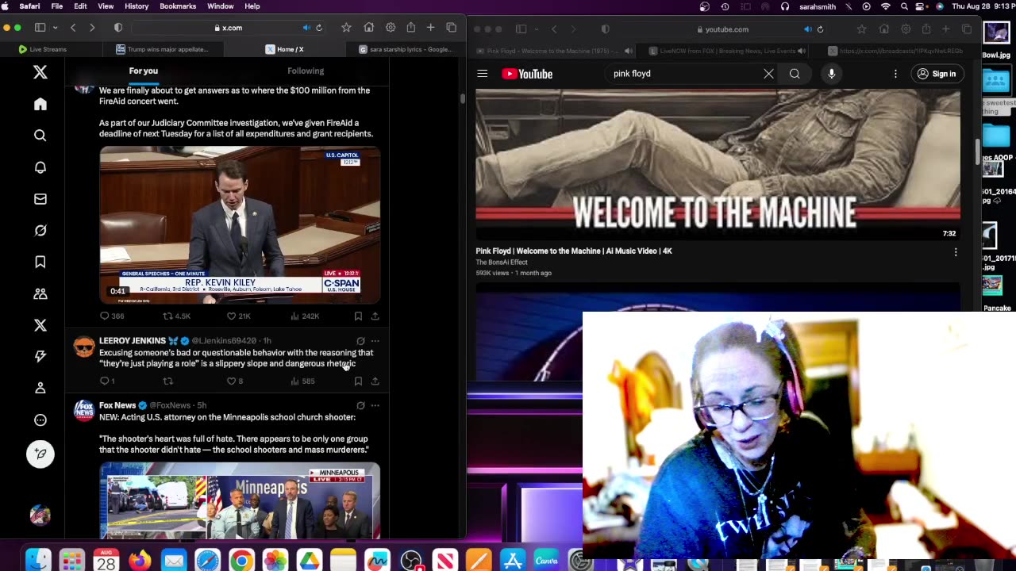Open more options on Fox News post
Screen dimensions: 1016x571
375,405
